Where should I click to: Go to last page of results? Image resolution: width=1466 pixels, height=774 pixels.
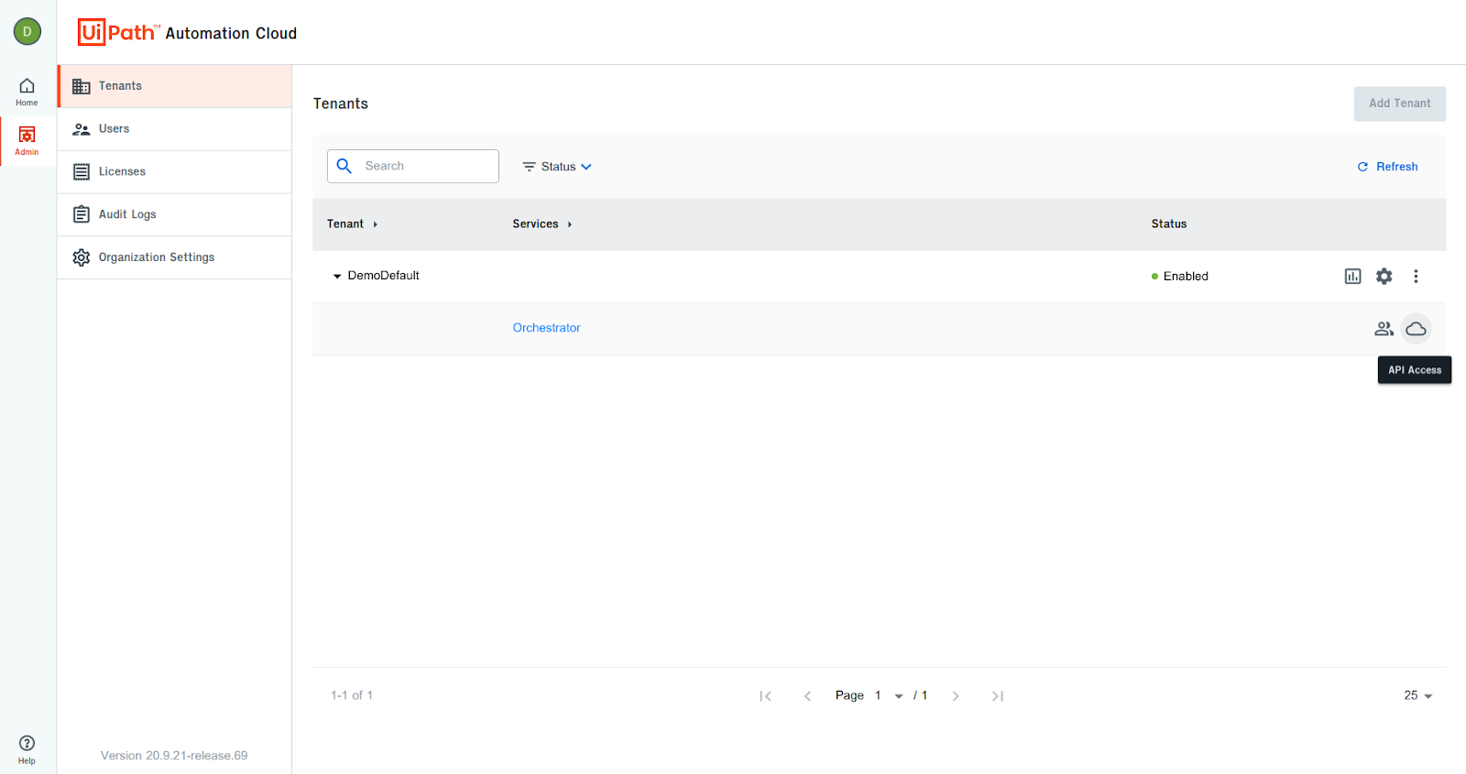998,696
